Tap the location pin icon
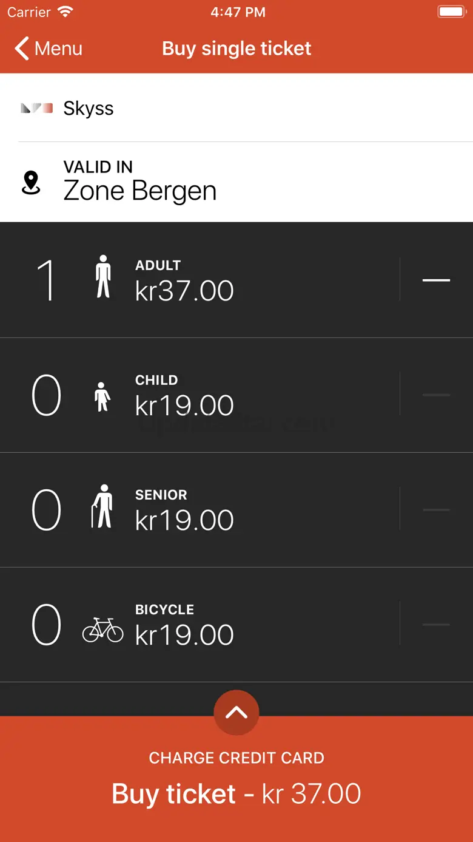The height and width of the screenshot is (842, 473). pyautogui.click(x=31, y=183)
